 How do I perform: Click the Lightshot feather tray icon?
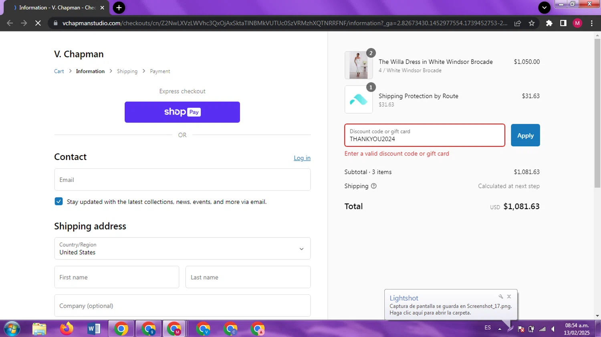pos(510,329)
